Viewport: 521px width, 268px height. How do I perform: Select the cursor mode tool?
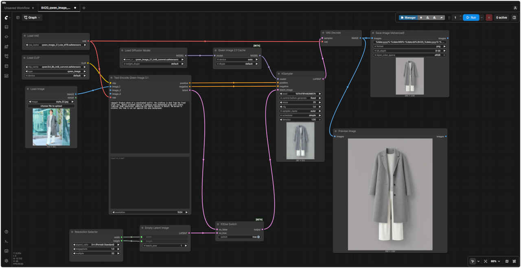click(x=473, y=261)
